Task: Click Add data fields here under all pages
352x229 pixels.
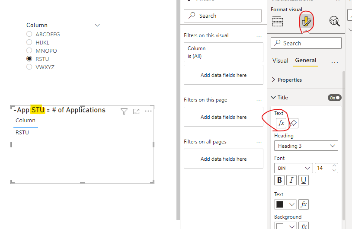Action: 224,159
